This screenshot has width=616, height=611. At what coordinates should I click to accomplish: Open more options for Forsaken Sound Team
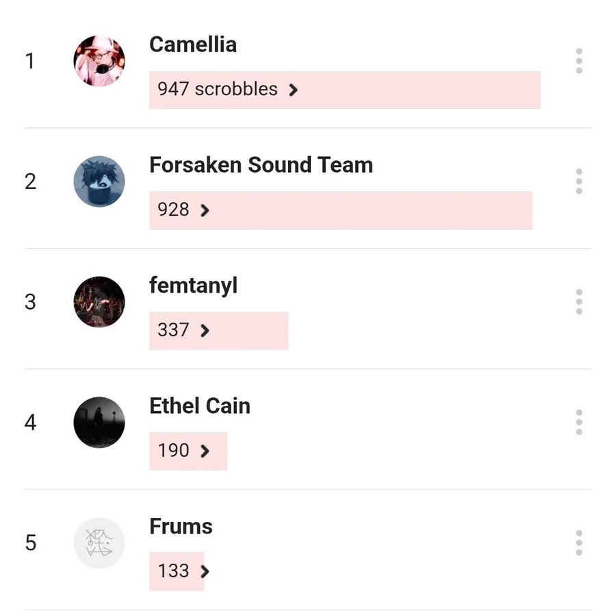click(x=578, y=182)
